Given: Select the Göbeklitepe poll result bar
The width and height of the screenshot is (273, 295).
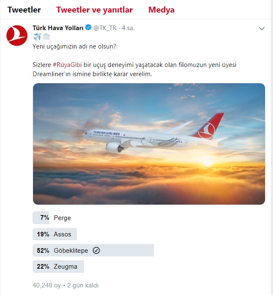Looking at the screenshot, I should point(93,250).
